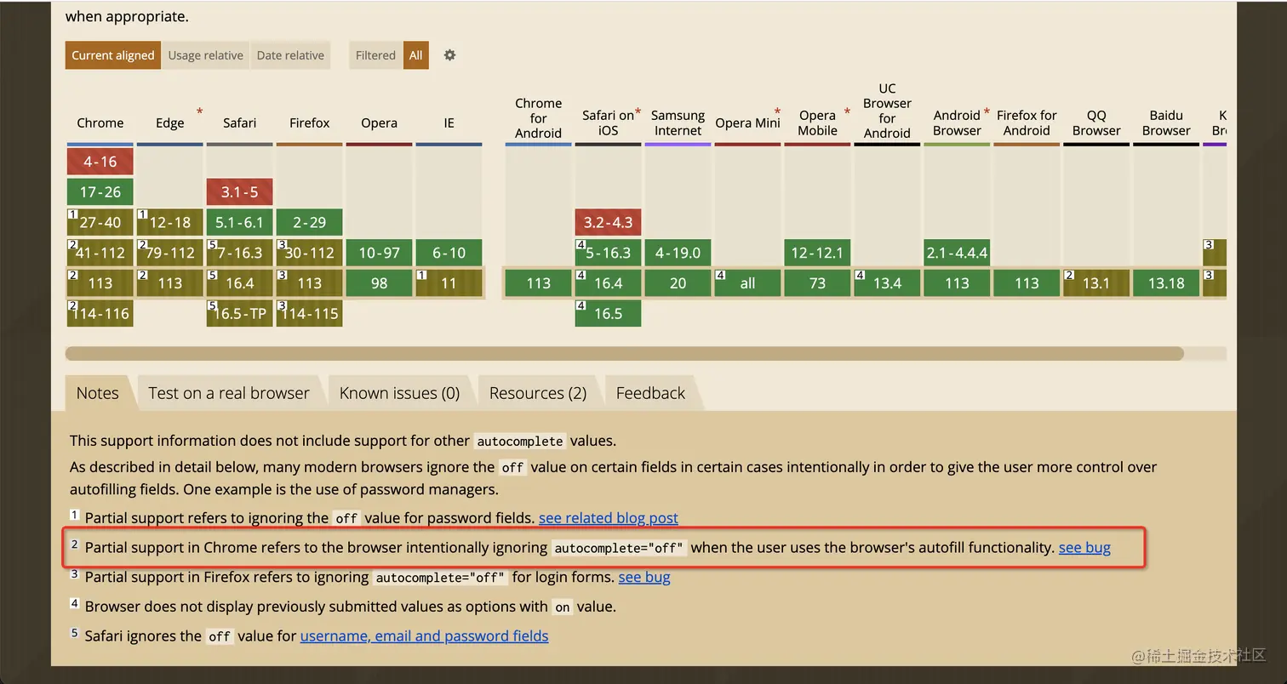Select Chrome 17-26 version cell

100,192
